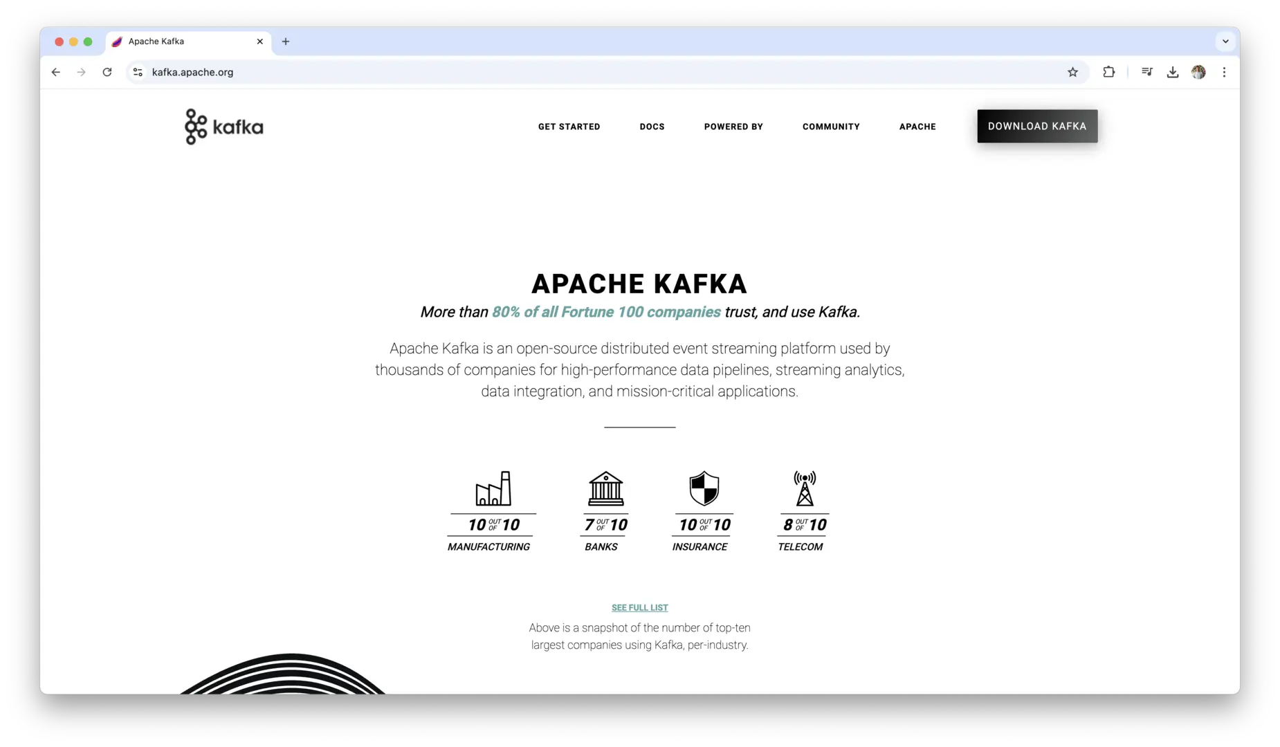Select the Telecom tower icon
The height and width of the screenshot is (747, 1280).
coord(803,490)
